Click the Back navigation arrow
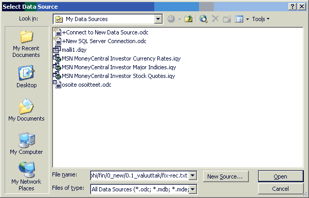Viewport: 309px width, 198px height. pos(171,19)
